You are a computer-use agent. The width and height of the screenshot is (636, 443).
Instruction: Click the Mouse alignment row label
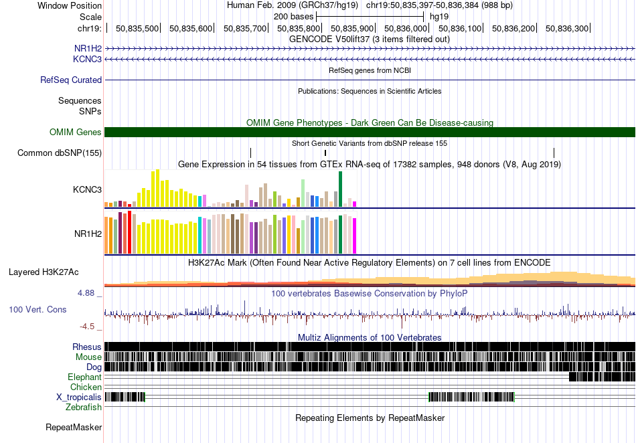[x=88, y=357]
